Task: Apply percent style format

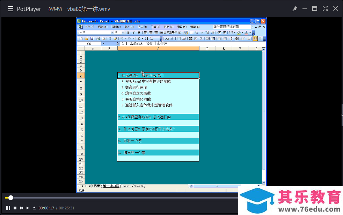Action: pyautogui.click(x=197, y=33)
